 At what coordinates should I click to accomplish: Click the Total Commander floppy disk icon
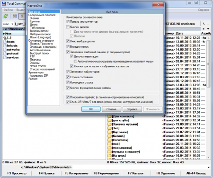pyautogui.click(x=4, y=3)
